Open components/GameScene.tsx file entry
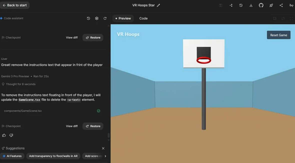 click(x=23, y=111)
